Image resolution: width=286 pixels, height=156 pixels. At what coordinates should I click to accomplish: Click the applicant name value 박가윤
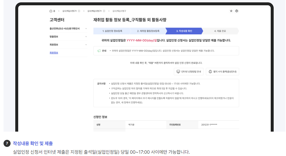(131, 125)
